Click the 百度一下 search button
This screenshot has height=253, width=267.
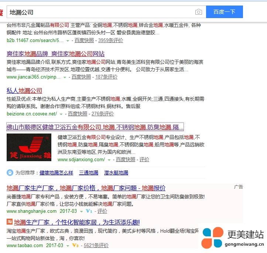pos(225,12)
